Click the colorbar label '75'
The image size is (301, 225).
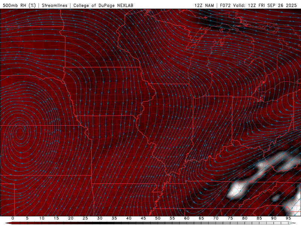click(x=230, y=218)
